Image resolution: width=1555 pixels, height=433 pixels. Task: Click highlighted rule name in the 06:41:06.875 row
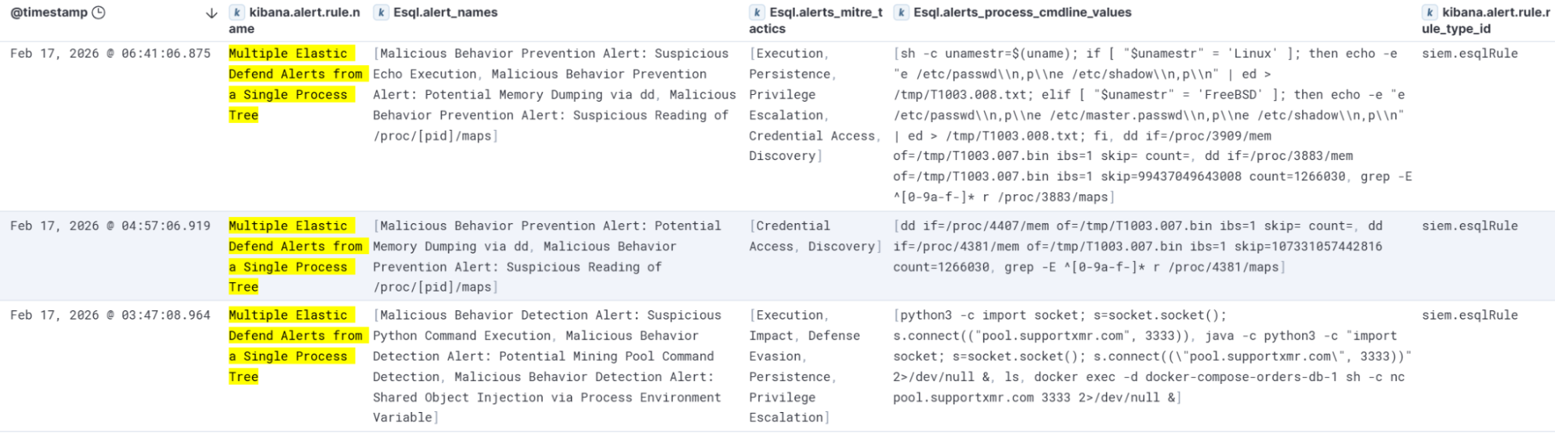click(296, 84)
